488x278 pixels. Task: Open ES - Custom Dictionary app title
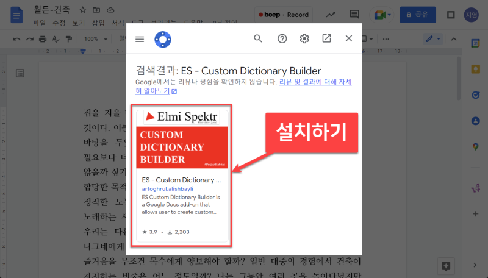(x=181, y=180)
